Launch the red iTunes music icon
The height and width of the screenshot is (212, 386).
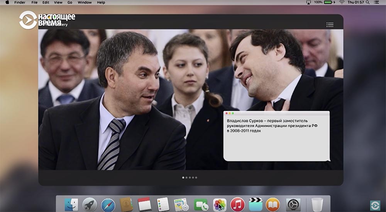pos(237,205)
